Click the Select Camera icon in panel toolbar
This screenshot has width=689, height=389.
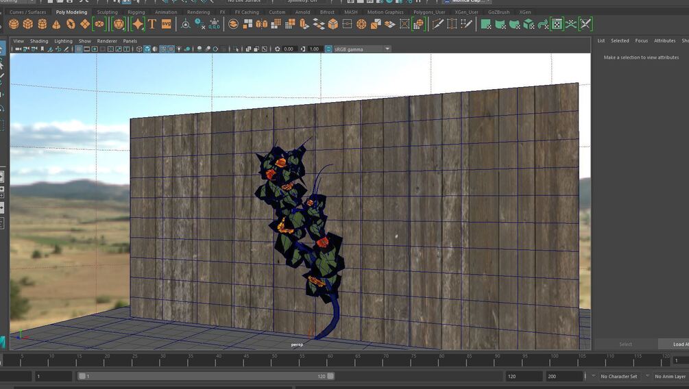[19, 49]
